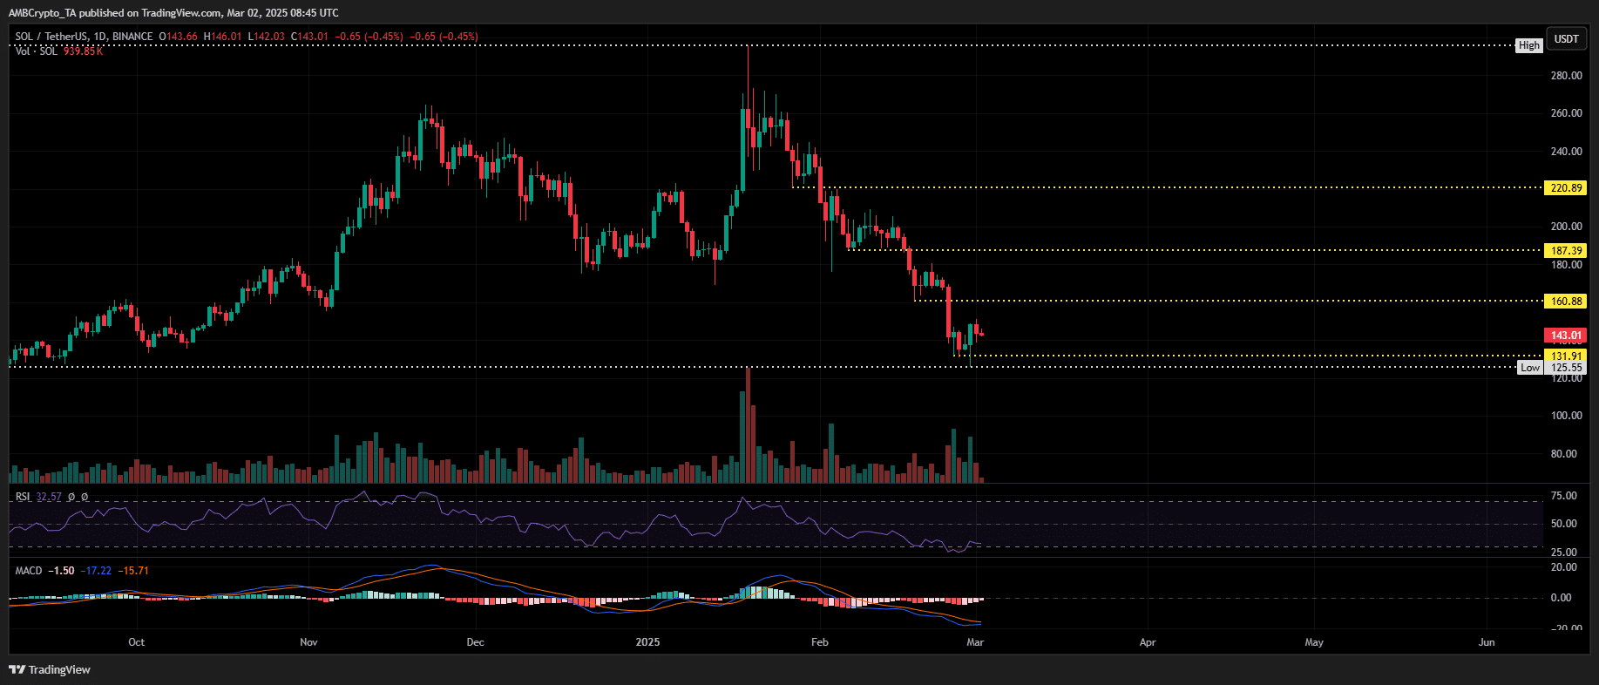Click 0.00 on the MACD axis
This screenshot has height=685, width=1599.
point(1561,598)
